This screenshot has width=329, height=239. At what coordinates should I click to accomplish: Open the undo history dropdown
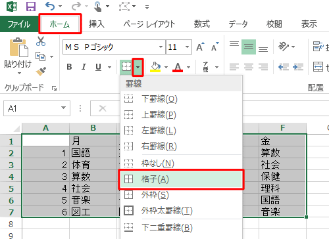tap(60, 7)
